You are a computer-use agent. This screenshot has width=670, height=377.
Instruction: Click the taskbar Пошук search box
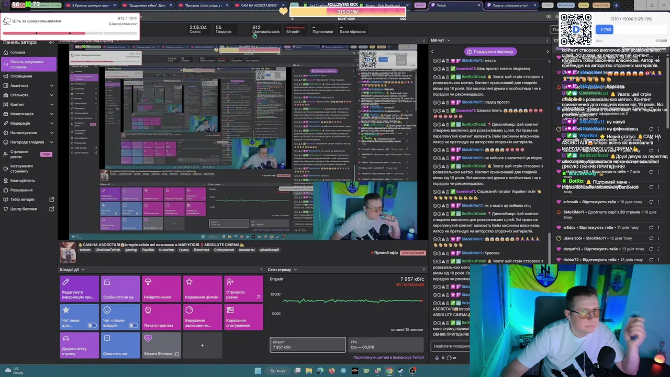pyautogui.click(x=277, y=371)
